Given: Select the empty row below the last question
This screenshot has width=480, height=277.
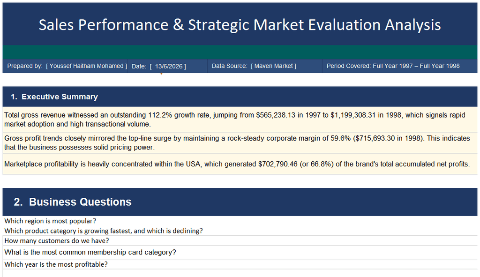Looking at the screenshot, I should tap(240, 273).
